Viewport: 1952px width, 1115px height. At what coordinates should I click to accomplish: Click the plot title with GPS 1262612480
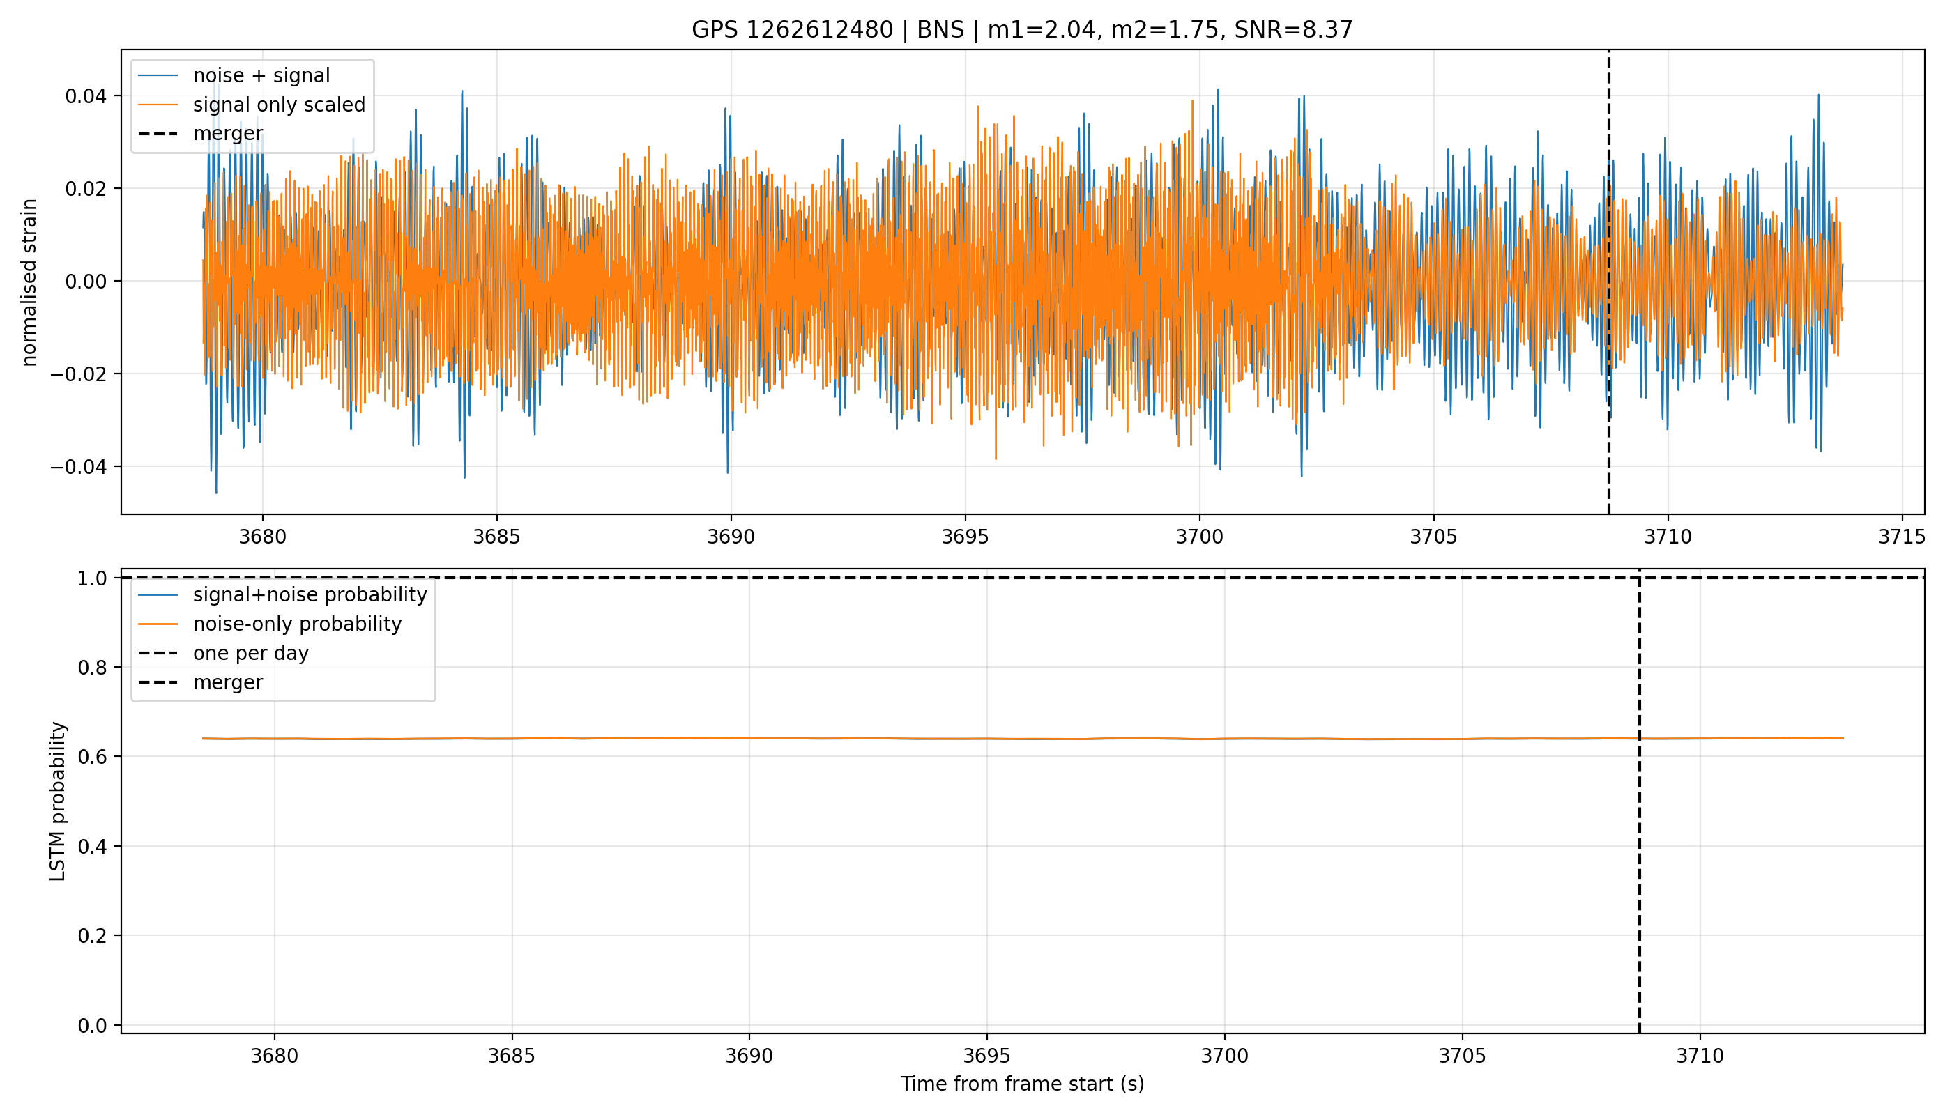pyautogui.click(x=1022, y=30)
